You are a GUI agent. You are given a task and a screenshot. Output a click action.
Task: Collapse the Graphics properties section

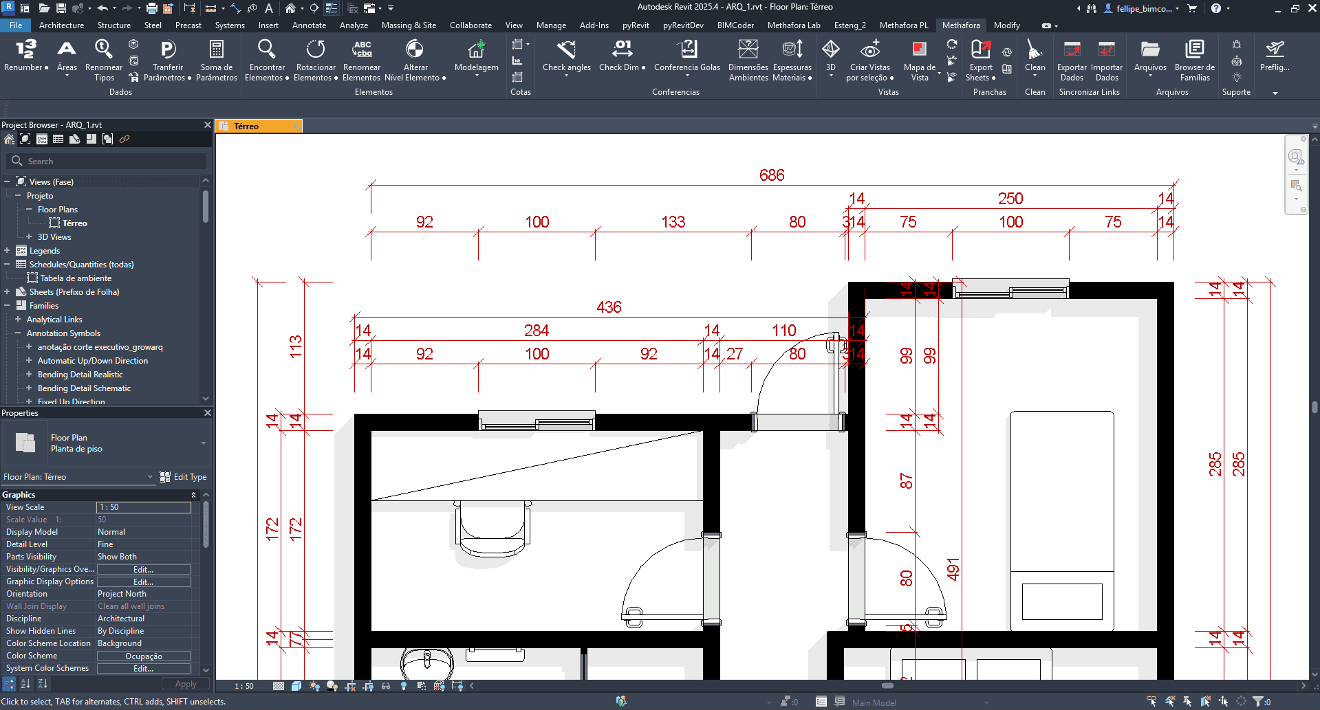(193, 495)
